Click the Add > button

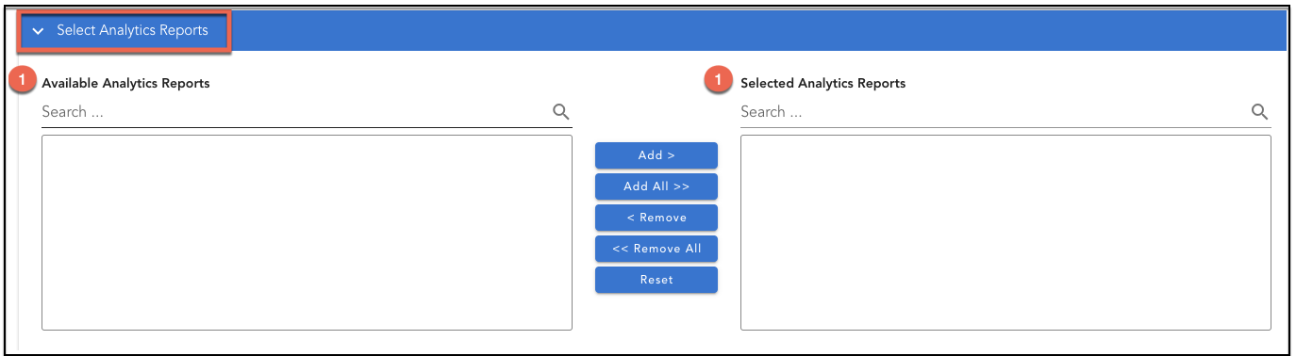tap(656, 155)
